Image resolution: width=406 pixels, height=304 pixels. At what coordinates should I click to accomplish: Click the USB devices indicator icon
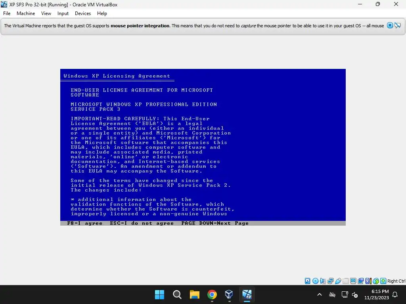338,281
